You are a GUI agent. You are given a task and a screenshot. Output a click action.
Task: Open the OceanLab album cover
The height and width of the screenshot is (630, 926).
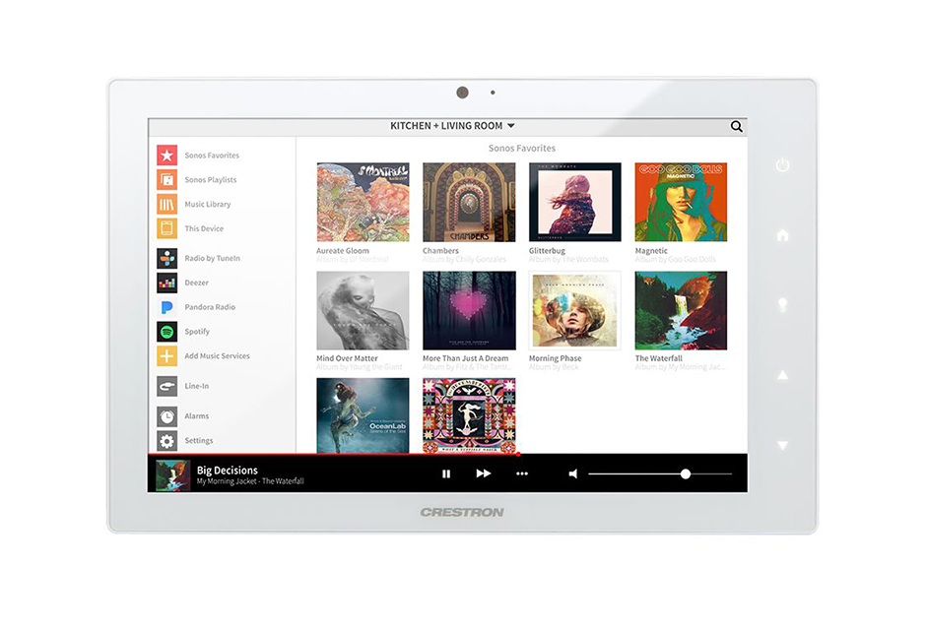tap(363, 415)
